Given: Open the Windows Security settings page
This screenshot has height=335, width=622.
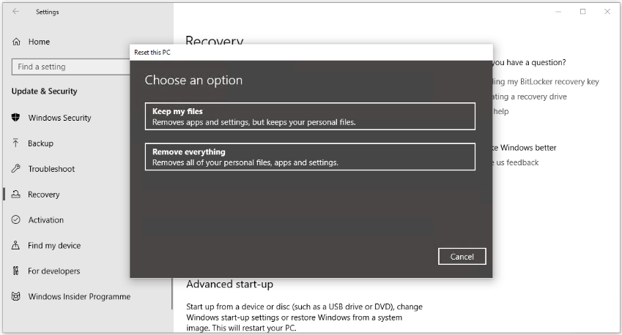Looking at the screenshot, I should tap(59, 118).
